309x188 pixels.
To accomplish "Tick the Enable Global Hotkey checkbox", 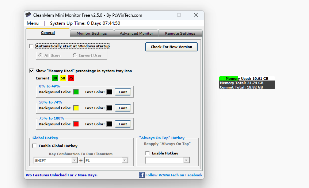I will 35,146.
